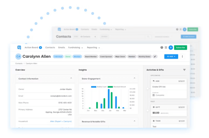Viewport: 209px width, 138px height.
Task: Open the three-dot more options menu
Action: pyautogui.click(x=182, y=57)
